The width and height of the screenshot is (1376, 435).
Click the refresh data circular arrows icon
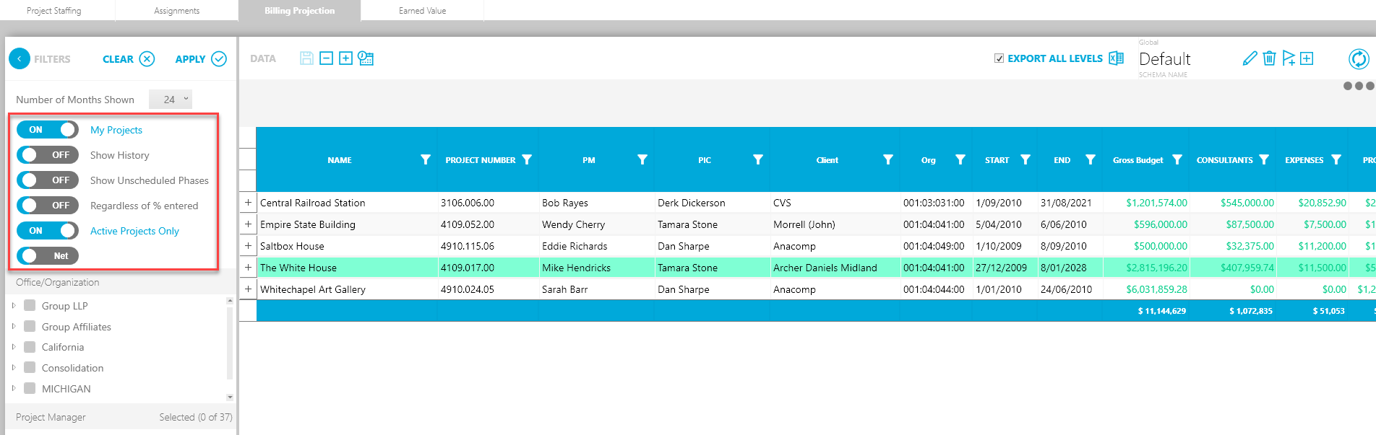coord(1358,59)
